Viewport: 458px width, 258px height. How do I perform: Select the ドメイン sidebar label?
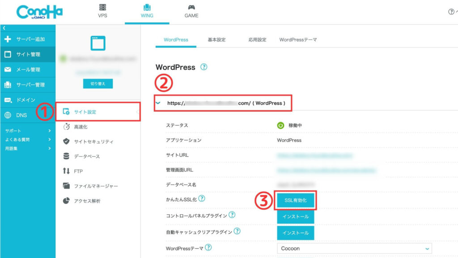pyautogui.click(x=25, y=100)
